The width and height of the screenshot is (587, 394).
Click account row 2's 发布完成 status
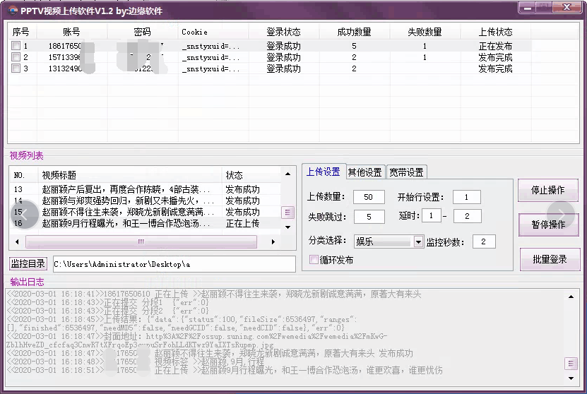tap(495, 57)
